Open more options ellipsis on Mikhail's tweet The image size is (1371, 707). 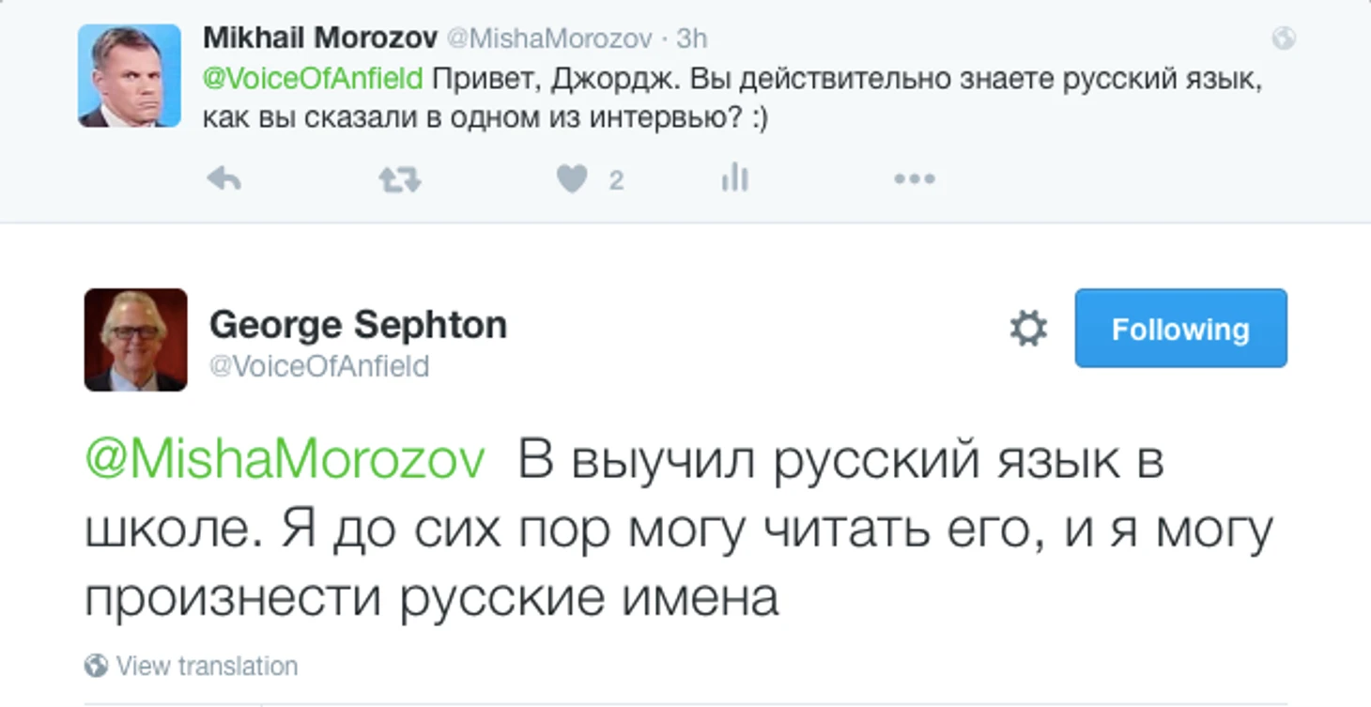tap(914, 178)
